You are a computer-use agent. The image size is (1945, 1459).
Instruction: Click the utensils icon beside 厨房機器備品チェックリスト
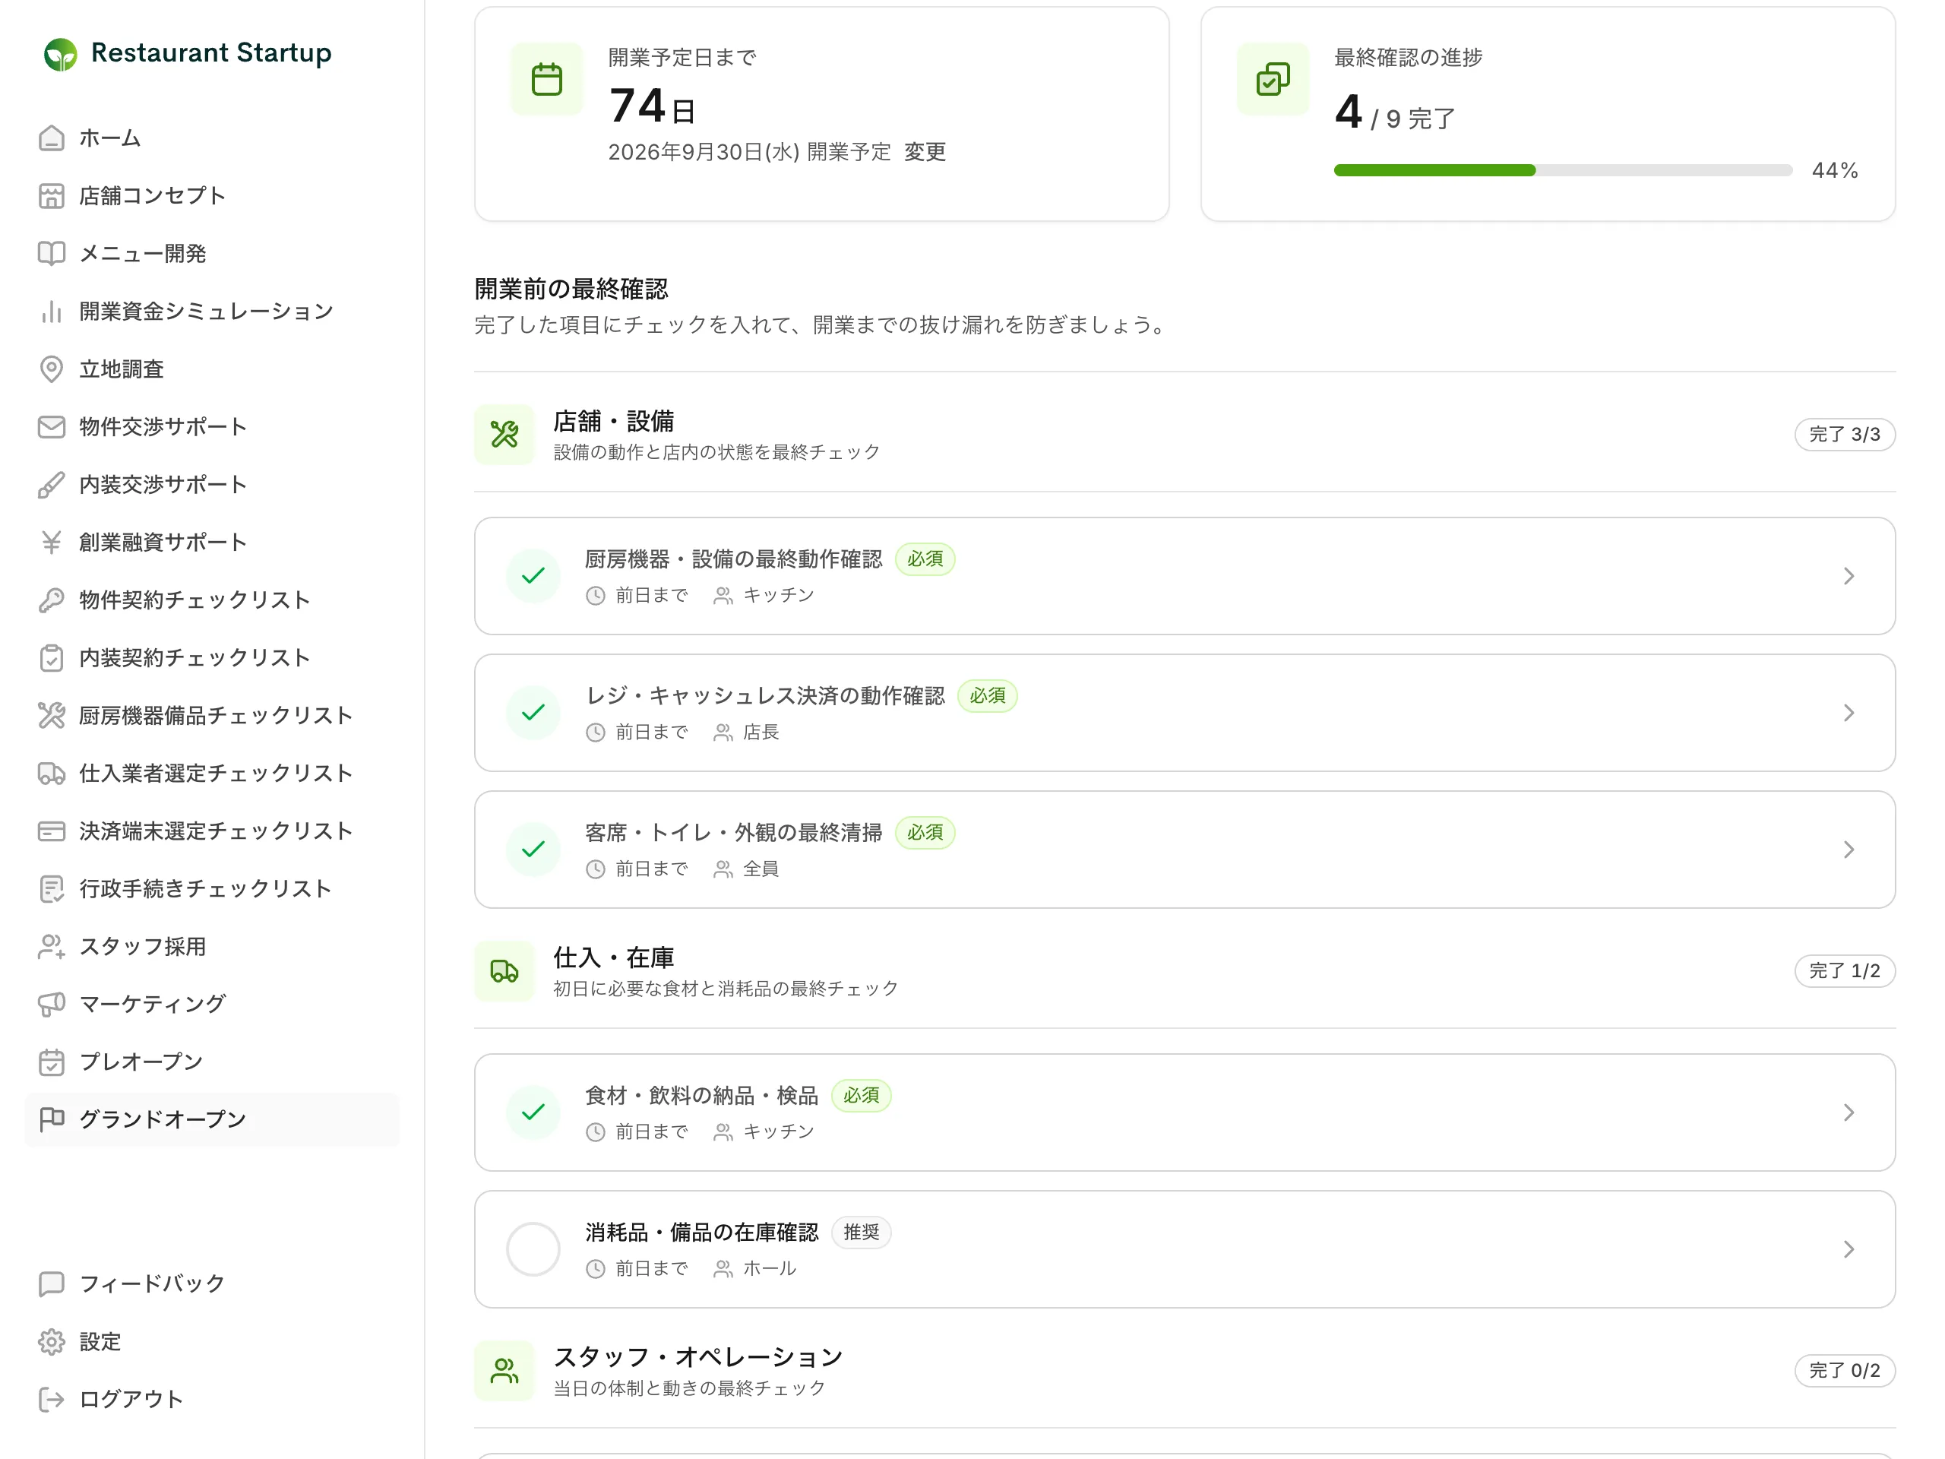52,716
